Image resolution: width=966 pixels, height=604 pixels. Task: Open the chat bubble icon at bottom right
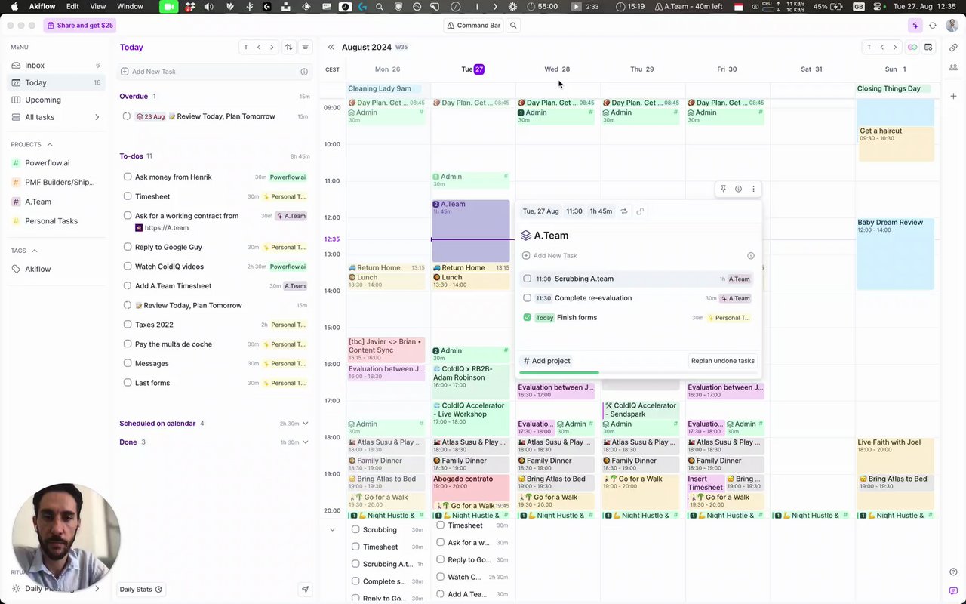(x=954, y=590)
